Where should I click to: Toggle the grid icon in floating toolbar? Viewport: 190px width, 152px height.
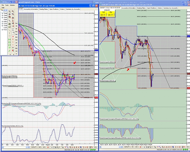coord(9,14)
